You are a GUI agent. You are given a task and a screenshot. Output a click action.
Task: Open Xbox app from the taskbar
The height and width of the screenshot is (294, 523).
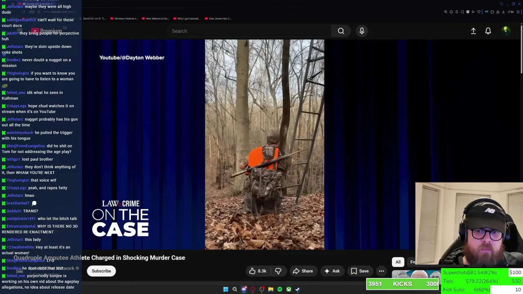[x=289, y=289]
